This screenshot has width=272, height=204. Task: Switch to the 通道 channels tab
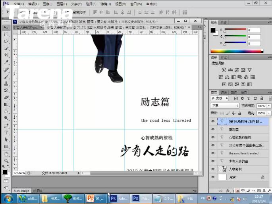click(224, 92)
